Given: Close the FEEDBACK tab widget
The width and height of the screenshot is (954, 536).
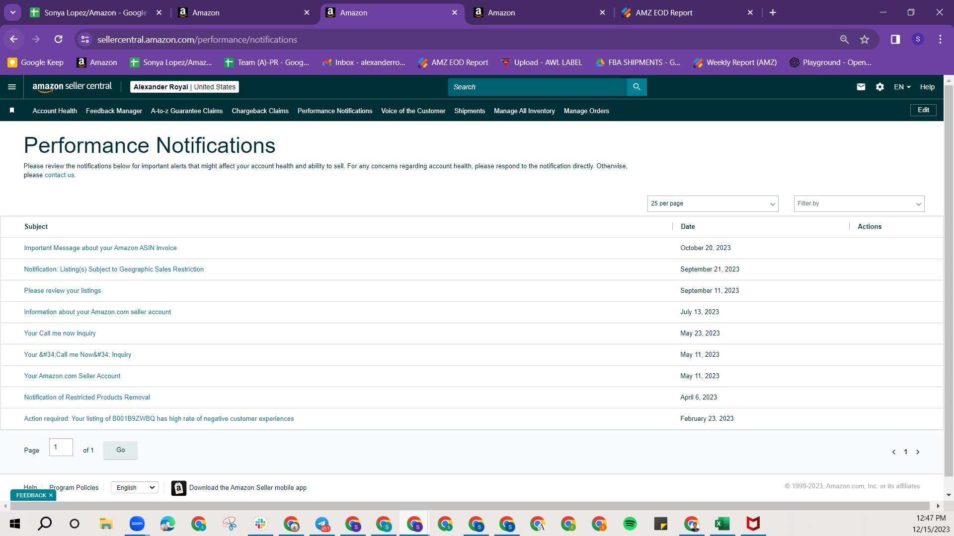Looking at the screenshot, I should click(x=51, y=495).
